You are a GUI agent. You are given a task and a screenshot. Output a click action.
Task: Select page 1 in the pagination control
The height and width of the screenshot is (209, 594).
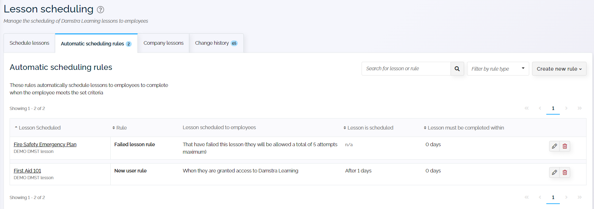click(x=553, y=108)
